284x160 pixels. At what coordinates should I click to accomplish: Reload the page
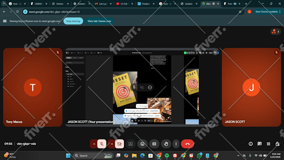click(x=18, y=12)
